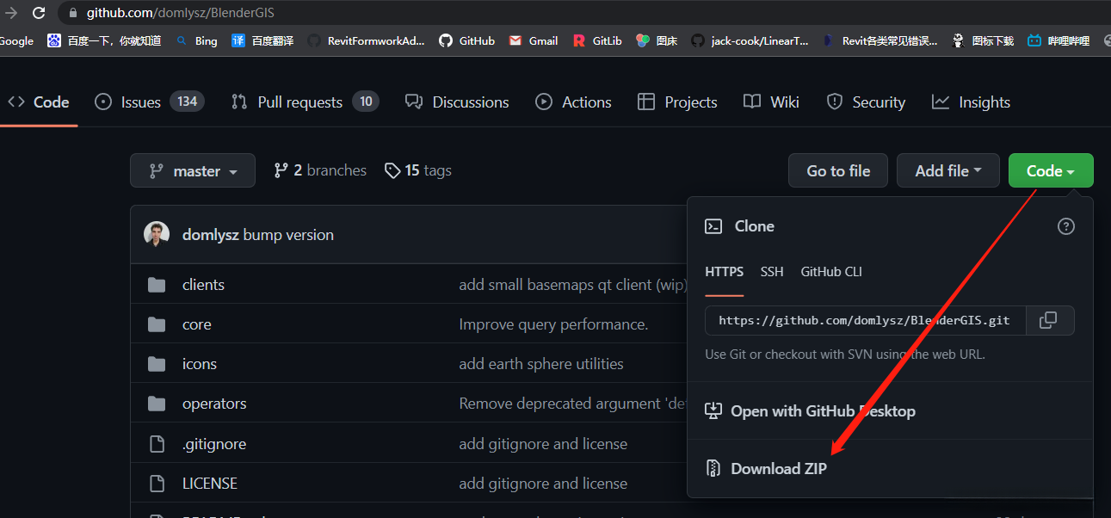The height and width of the screenshot is (518, 1111).
Task: Click Download ZIP
Action: pyautogui.click(x=778, y=469)
